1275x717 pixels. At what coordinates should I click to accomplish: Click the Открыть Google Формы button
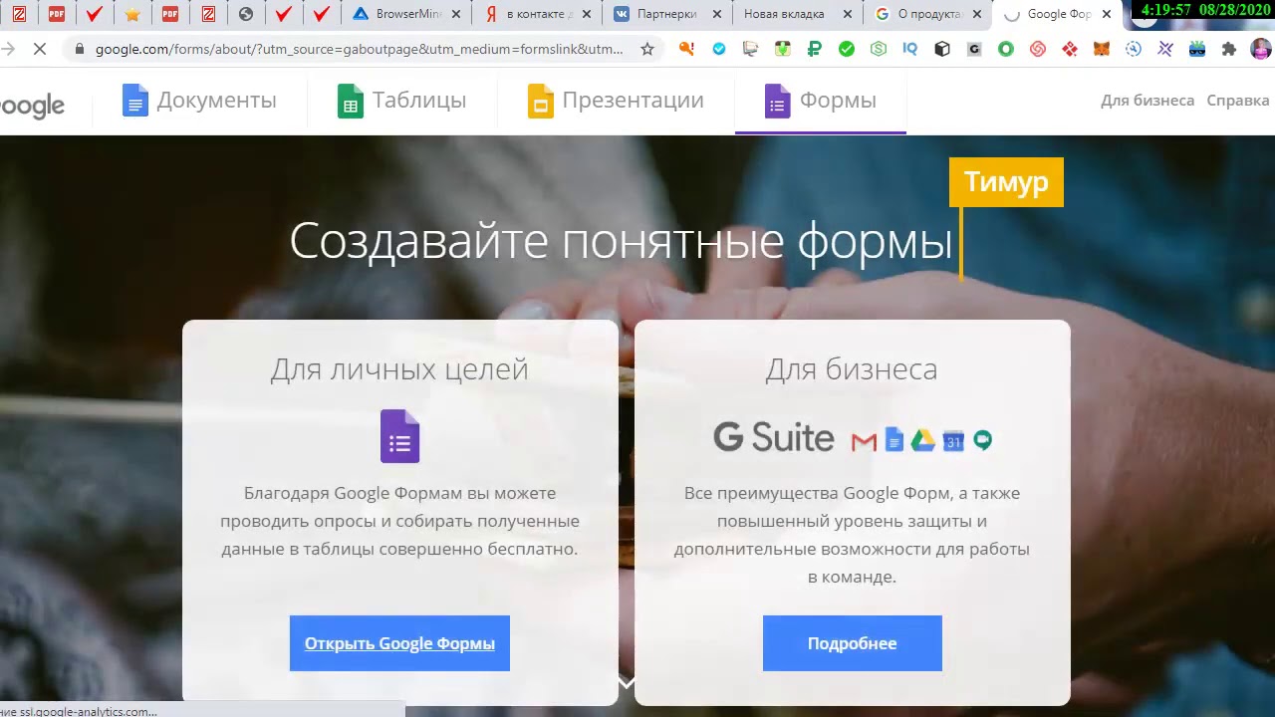[399, 643]
